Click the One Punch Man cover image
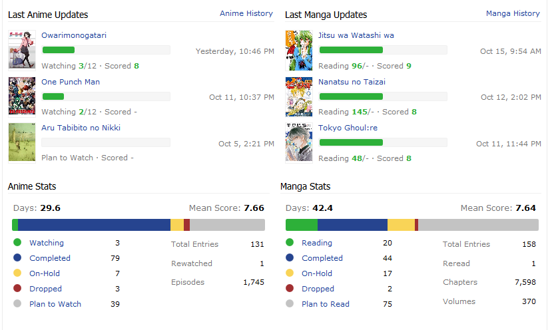558x330 pixels. click(22, 96)
